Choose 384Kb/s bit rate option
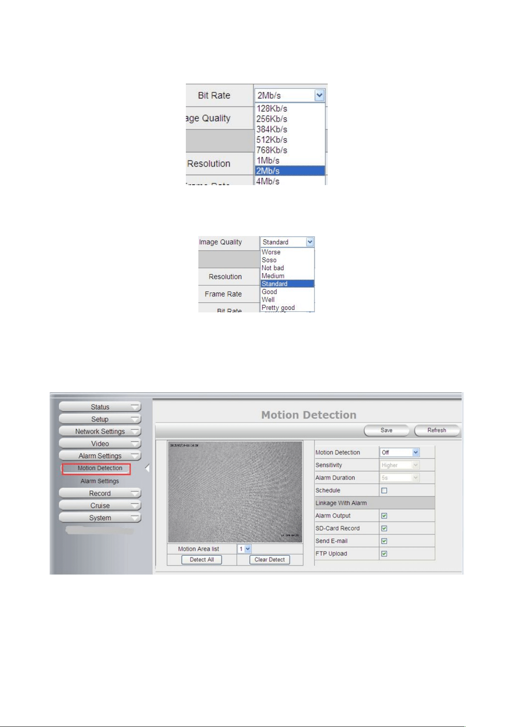 point(290,129)
